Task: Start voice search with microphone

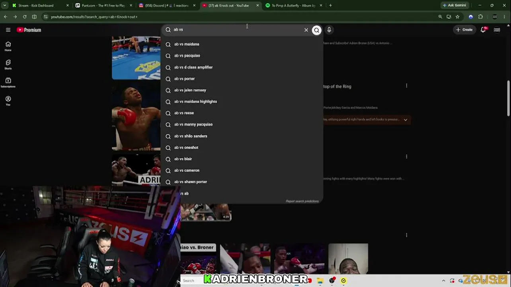Action: pyautogui.click(x=329, y=30)
